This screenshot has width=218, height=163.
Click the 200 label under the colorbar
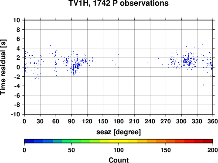213,150
